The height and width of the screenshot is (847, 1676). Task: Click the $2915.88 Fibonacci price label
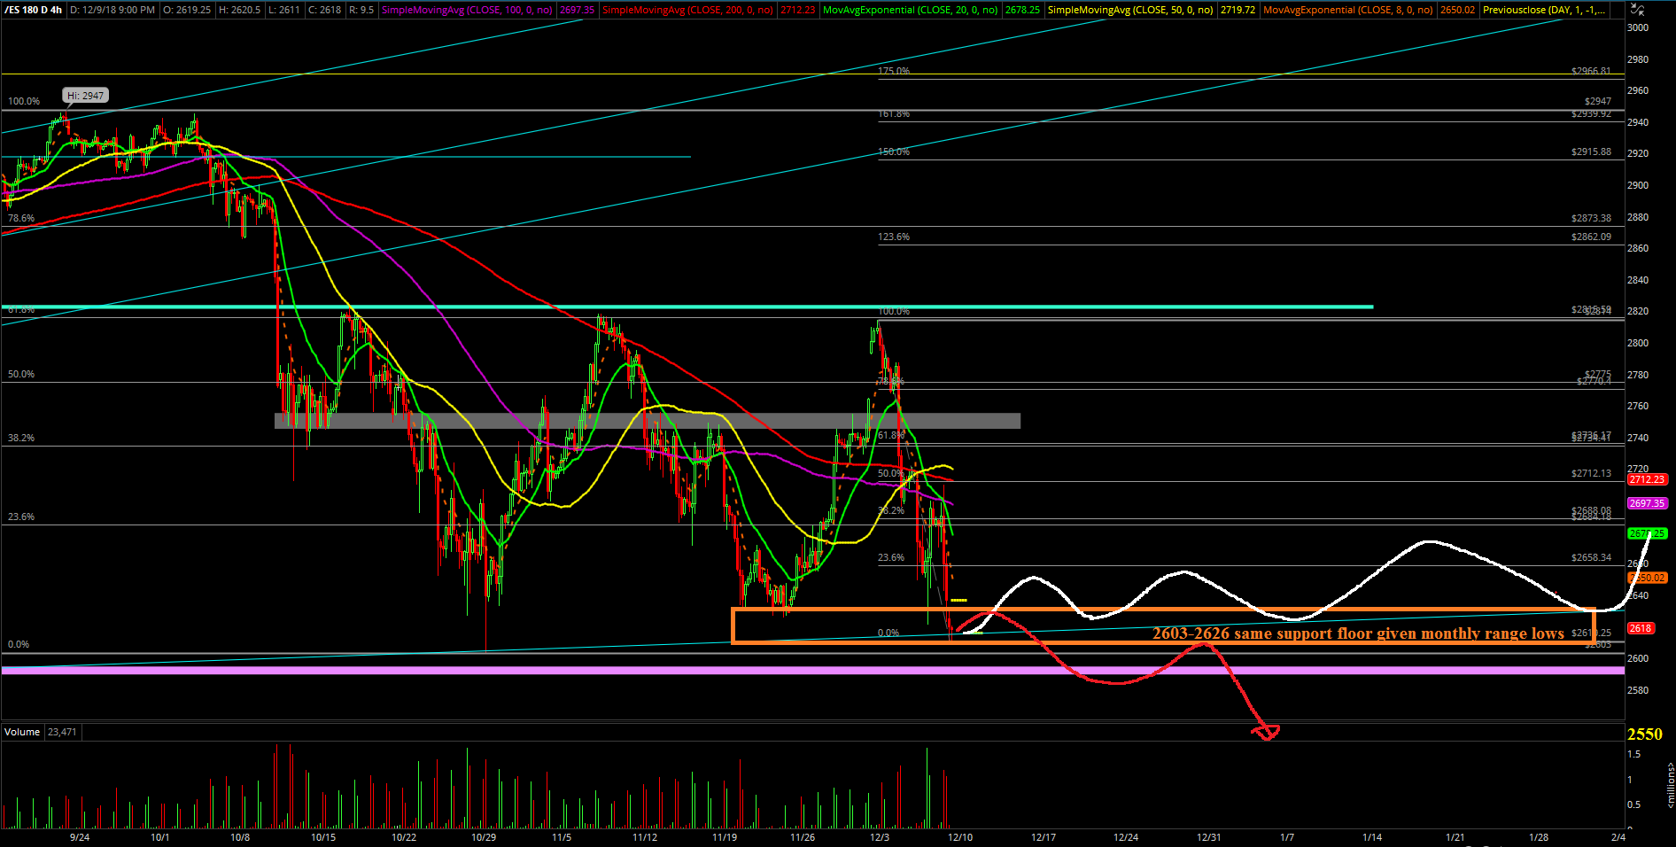tap(1592, 152)
